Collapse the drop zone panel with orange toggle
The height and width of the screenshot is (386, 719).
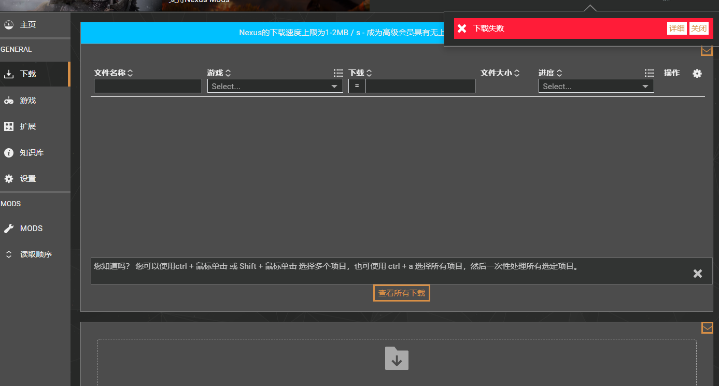pyautogui.click(x=707, y=327)
